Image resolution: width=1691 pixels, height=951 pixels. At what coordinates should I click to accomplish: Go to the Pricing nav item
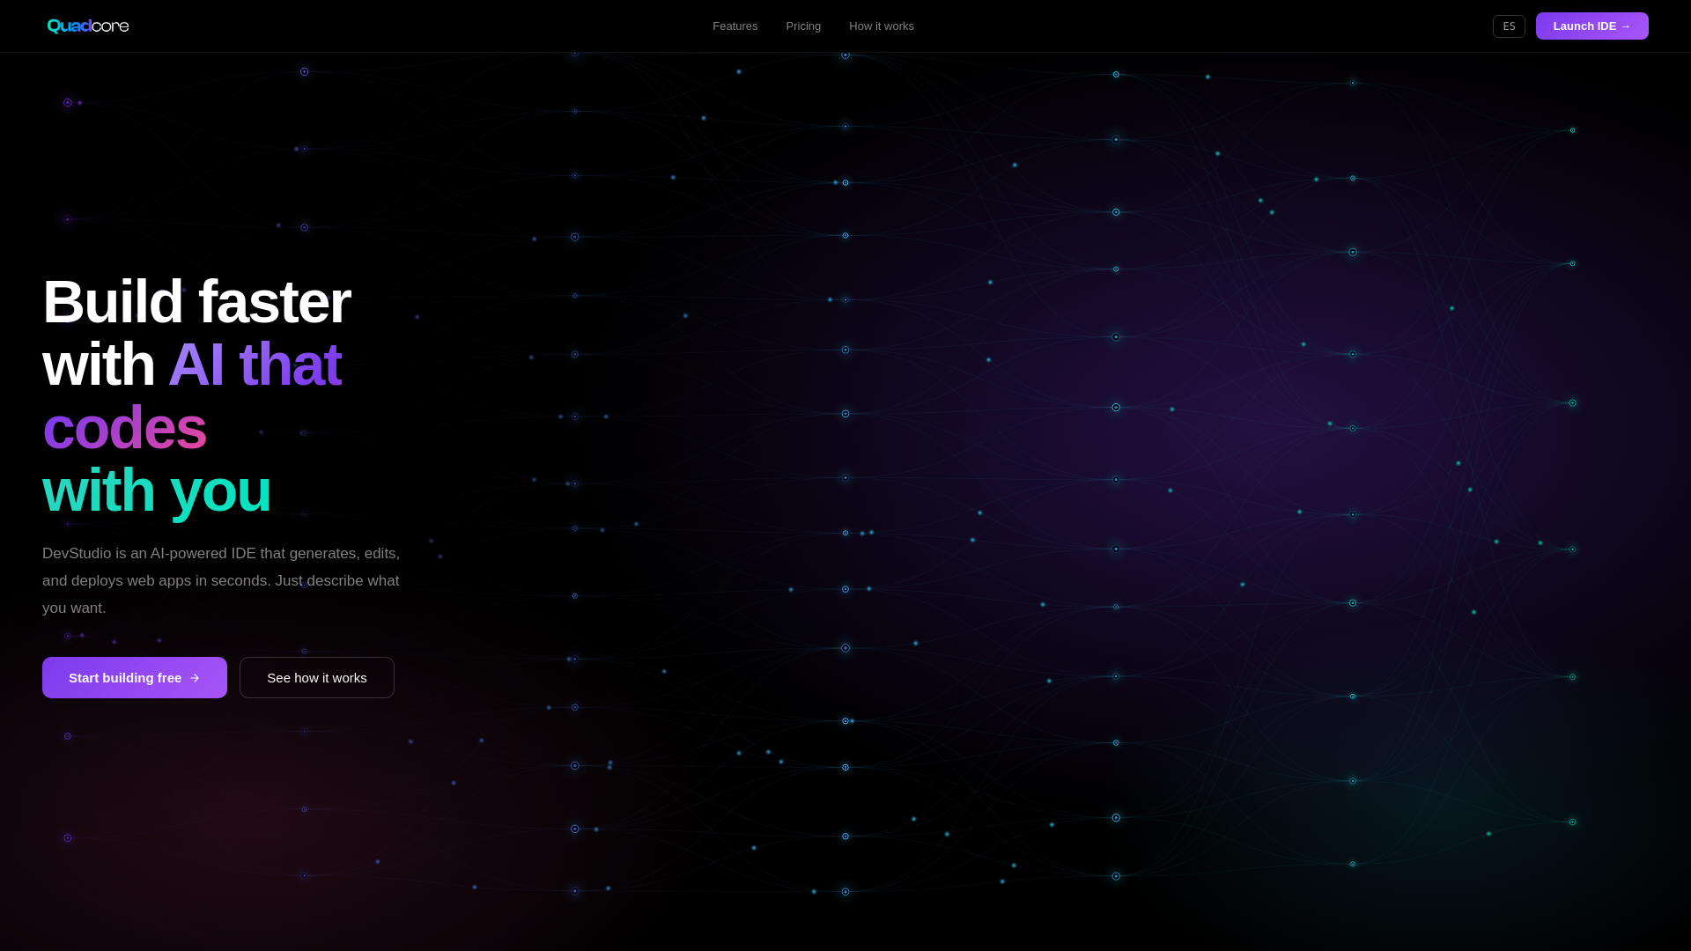tap(803, 26)
